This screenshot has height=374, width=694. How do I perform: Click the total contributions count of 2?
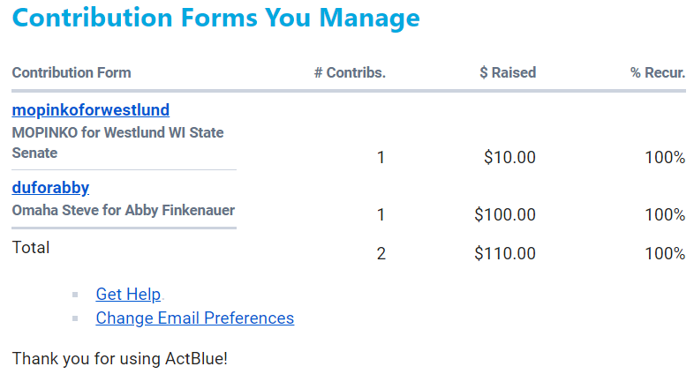pyautogui.click(x=381, y=254)
